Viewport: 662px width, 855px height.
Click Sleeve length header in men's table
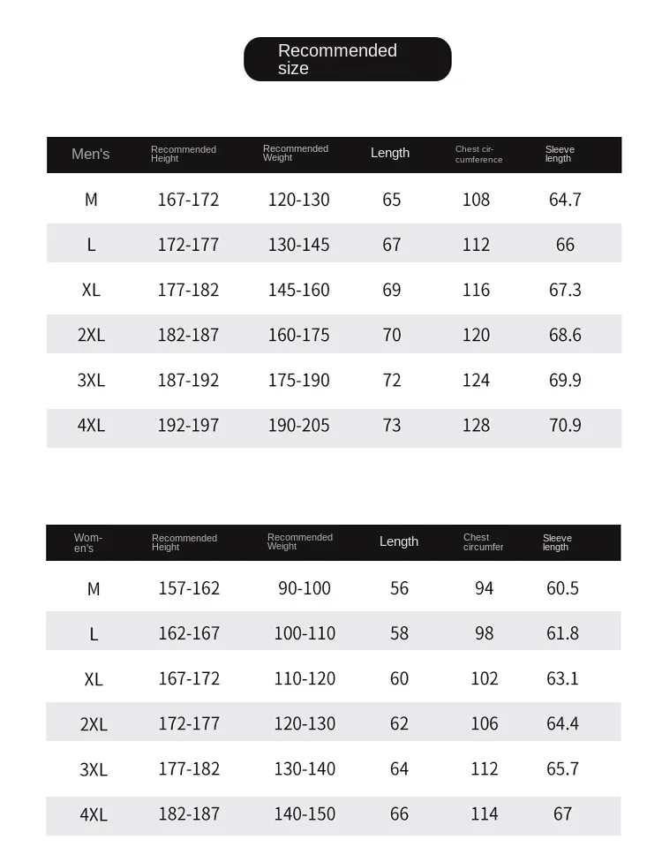(x=560, y=154)
